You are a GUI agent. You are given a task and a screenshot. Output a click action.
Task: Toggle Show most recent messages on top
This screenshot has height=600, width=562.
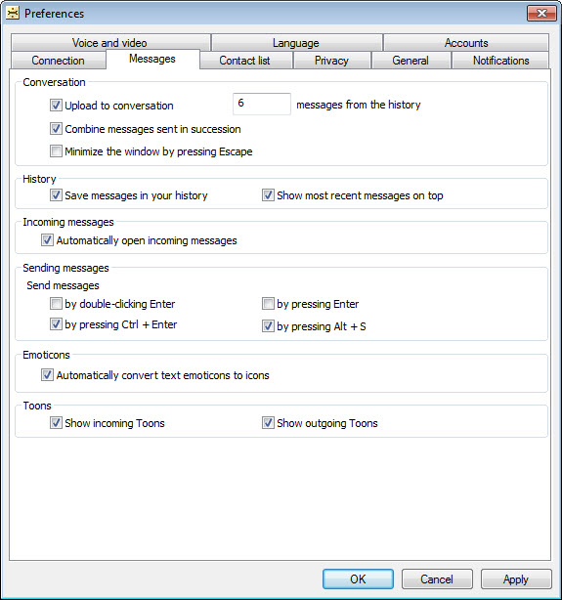click(268, 195)
